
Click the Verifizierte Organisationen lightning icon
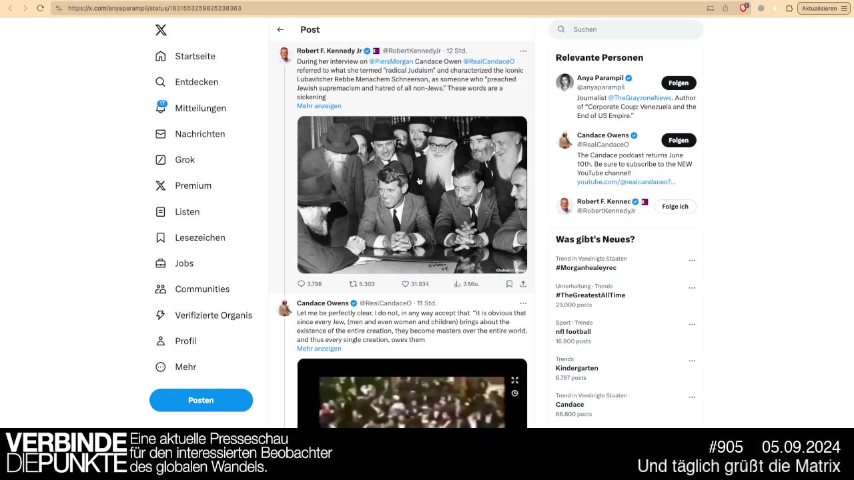point(160,315)
